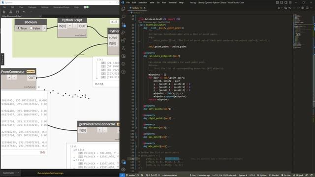
Task: Select the True radio button on Boolean node
Action: 19,28
